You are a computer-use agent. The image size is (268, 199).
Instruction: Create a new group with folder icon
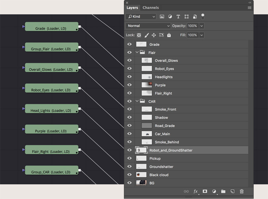click(x=223, y=191)
